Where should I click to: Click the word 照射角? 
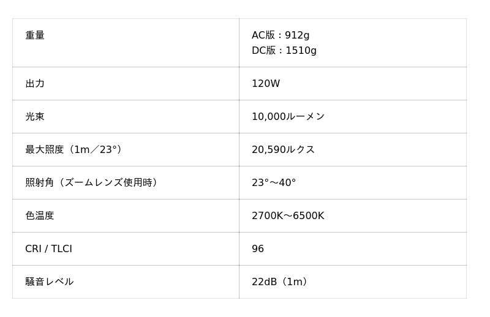40,183
